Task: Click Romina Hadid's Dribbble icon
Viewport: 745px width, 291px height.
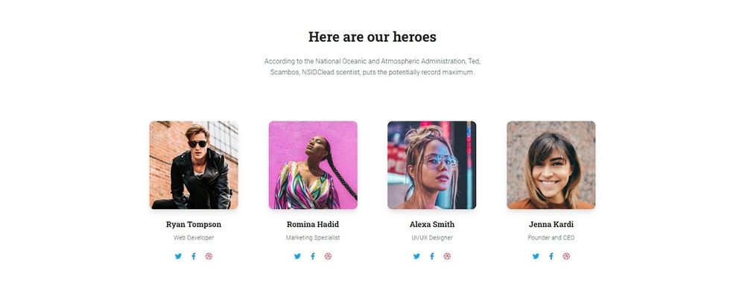Action: coord(328,256)
